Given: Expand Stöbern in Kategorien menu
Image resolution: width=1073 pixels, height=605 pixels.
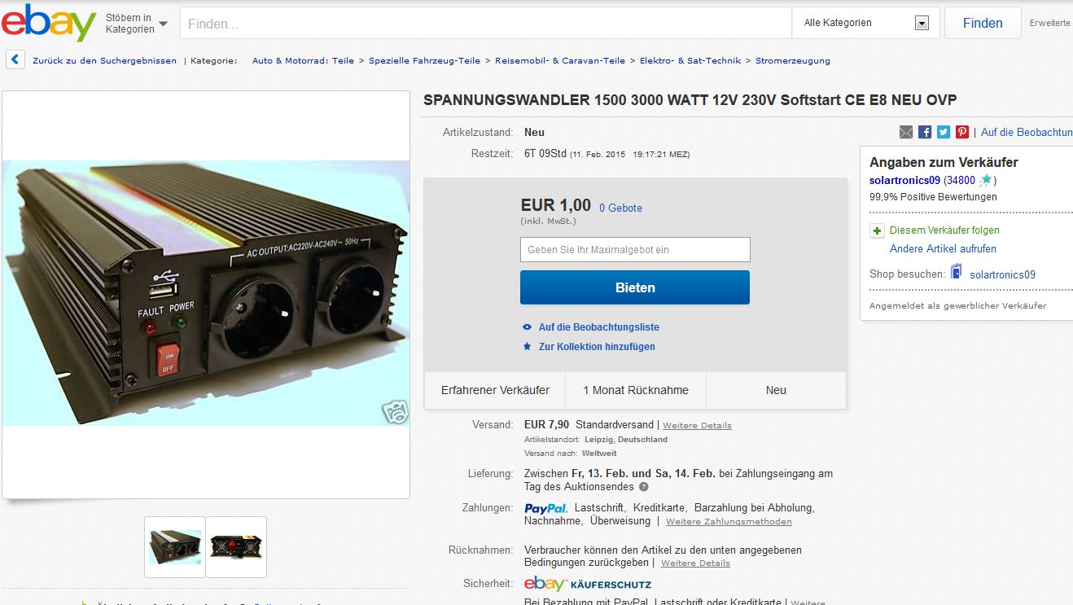Looking at the screenshot, I should click(x=136, y=24).
